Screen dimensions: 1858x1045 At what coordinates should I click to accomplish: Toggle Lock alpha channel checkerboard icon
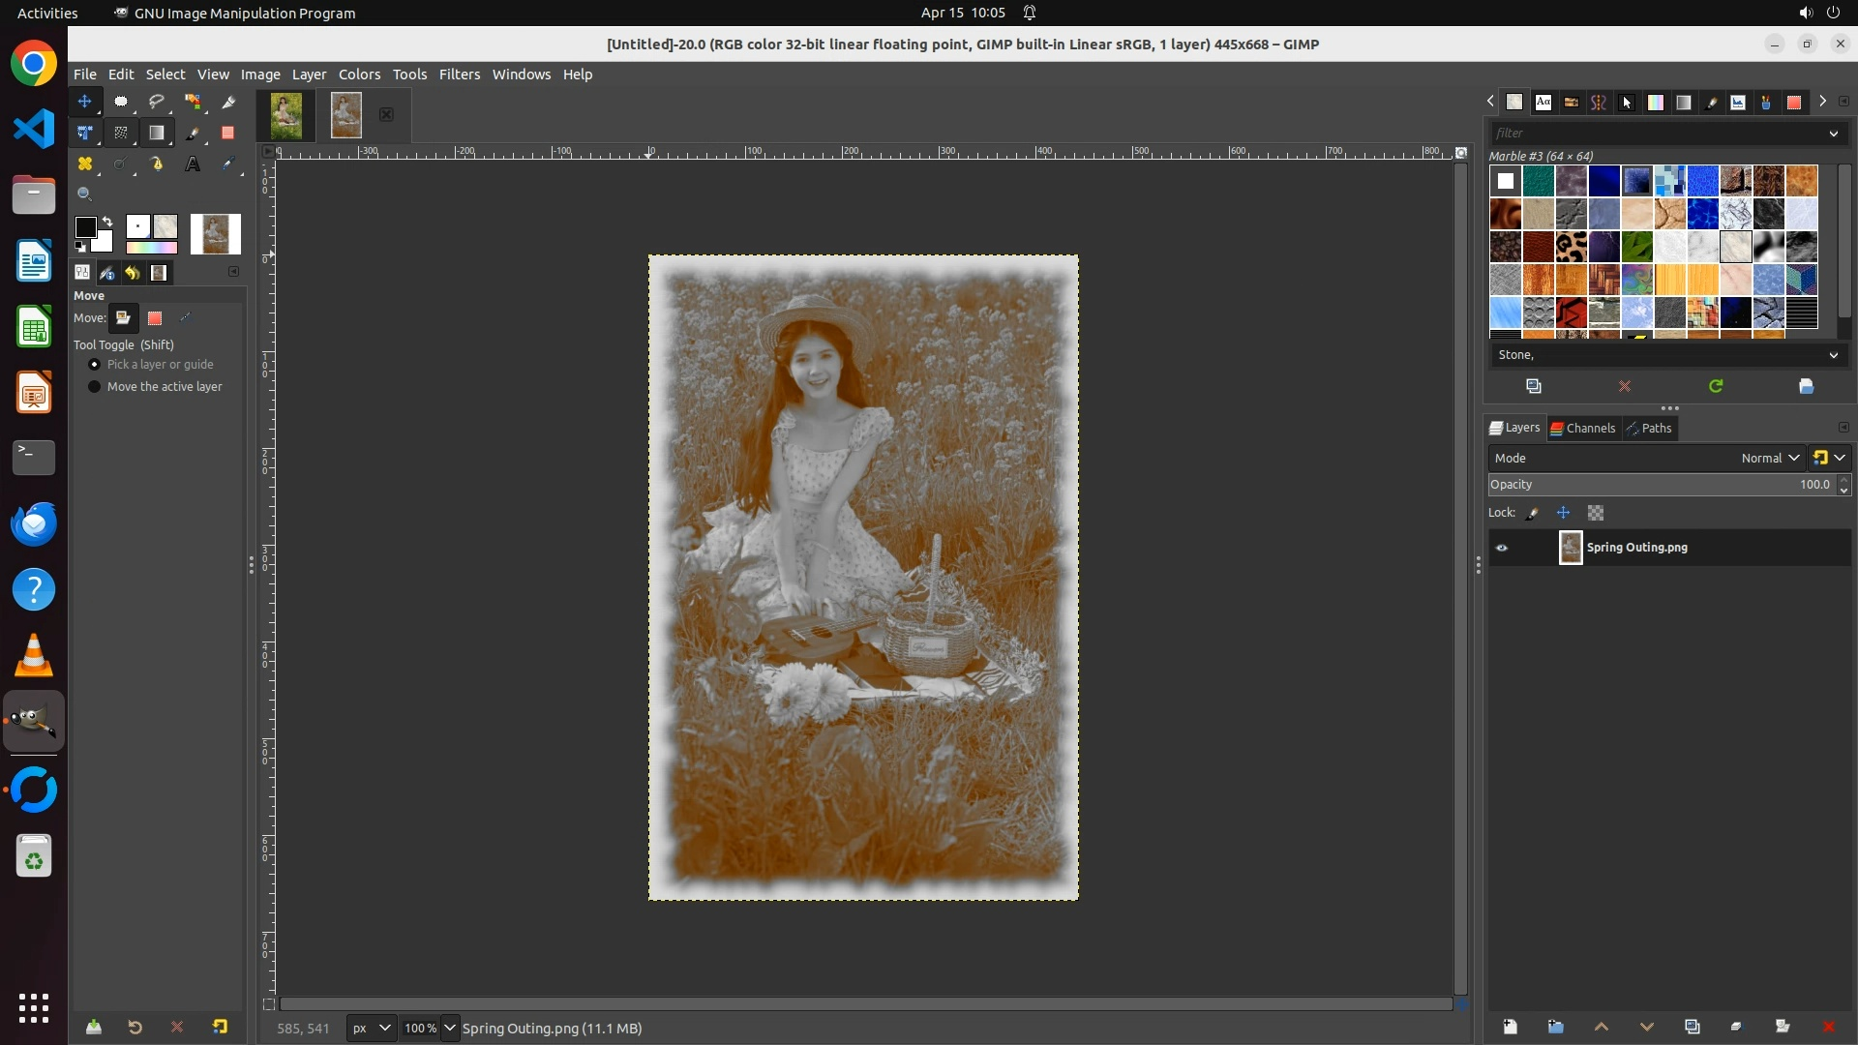tap(1596, 513)
